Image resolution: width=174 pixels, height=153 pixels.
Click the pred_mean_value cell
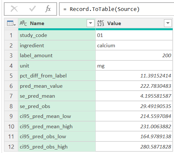(x=57, y=86)
